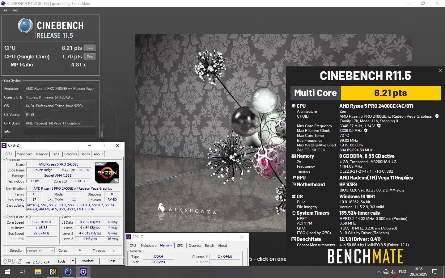Select Graphics tab in second CPU-Z window
This screenshot has width=445, height=278.
(x=195, y=246)
